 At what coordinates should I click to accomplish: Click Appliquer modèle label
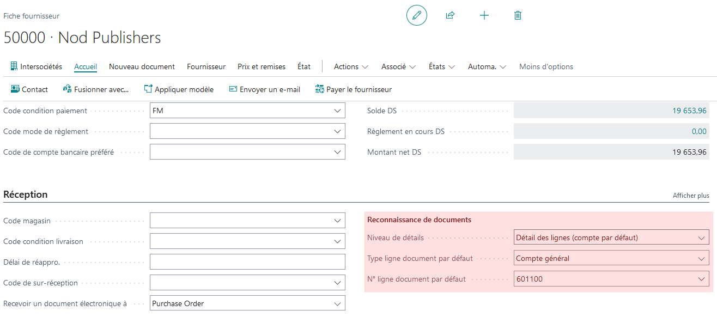pos(184,89)
